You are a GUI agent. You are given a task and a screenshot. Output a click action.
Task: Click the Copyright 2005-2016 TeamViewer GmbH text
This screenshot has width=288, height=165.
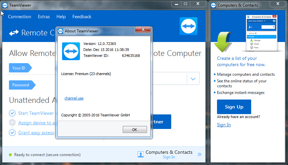coord(96,115)
